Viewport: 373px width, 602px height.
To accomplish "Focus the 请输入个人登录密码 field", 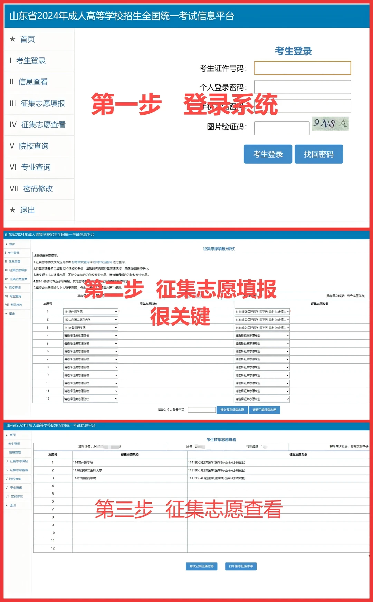I will click(202, 410).
